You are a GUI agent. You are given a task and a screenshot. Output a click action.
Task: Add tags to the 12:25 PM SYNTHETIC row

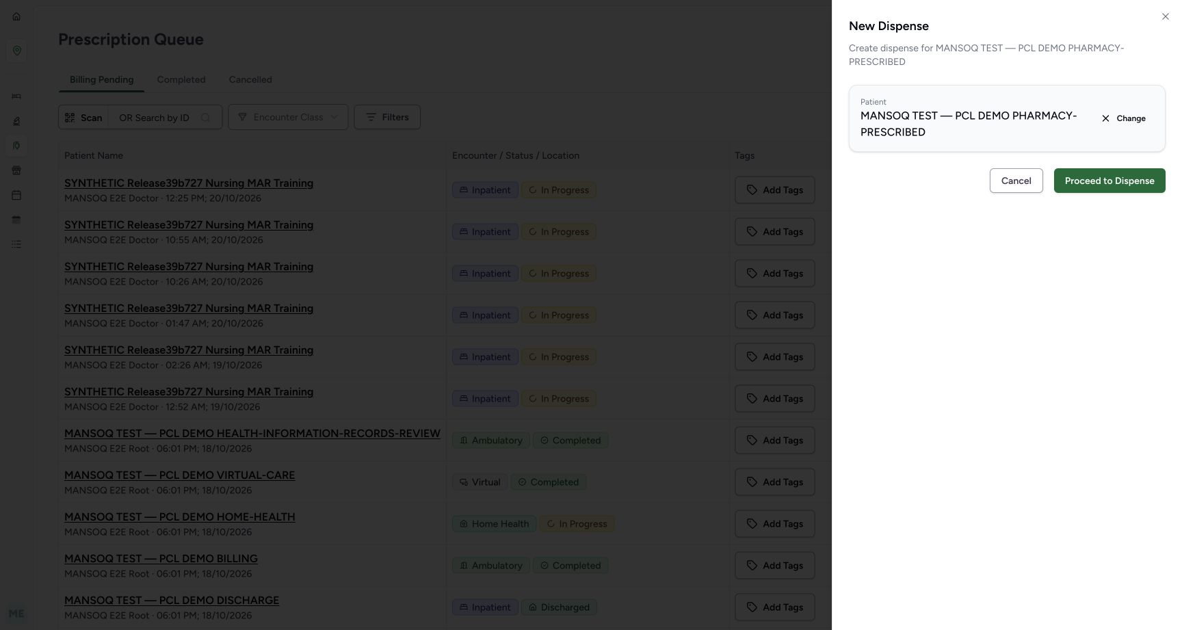tap(774, 190)
